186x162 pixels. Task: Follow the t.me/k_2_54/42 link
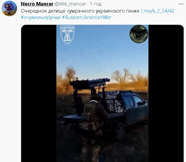[x=158, y=11]
